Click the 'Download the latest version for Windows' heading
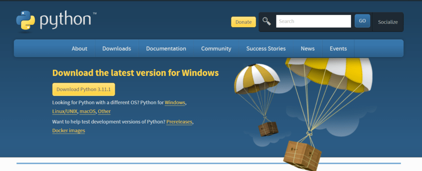 [135, 73]
